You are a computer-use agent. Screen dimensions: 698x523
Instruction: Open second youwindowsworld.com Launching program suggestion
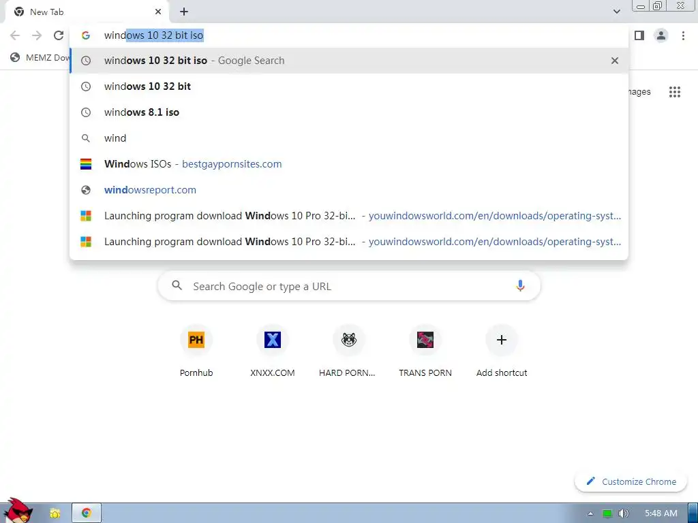tap(349, 242)
